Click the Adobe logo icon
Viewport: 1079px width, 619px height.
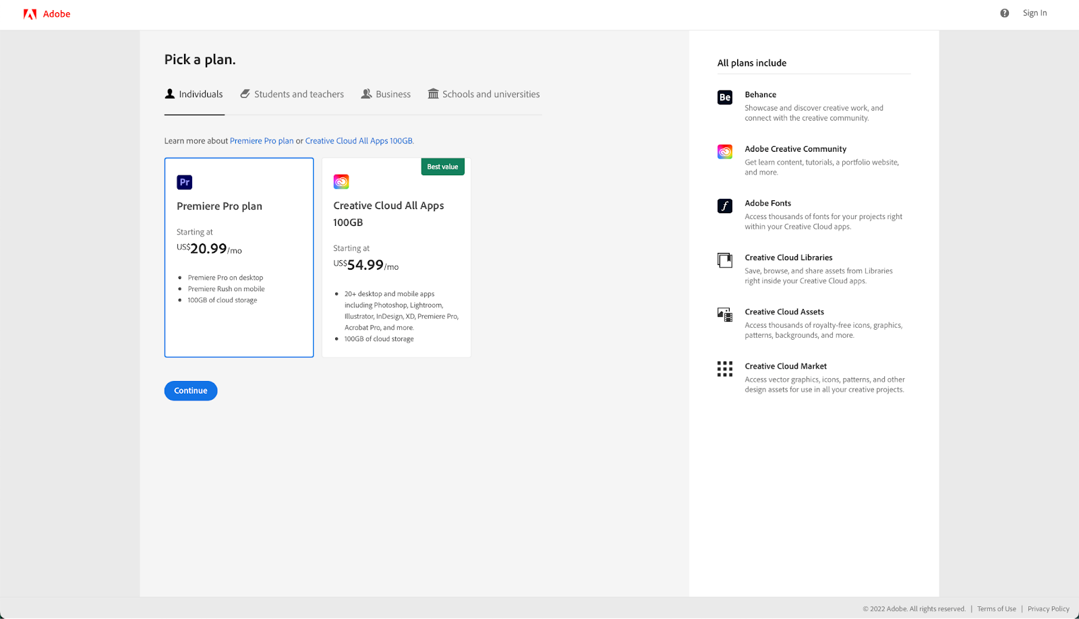30,14
